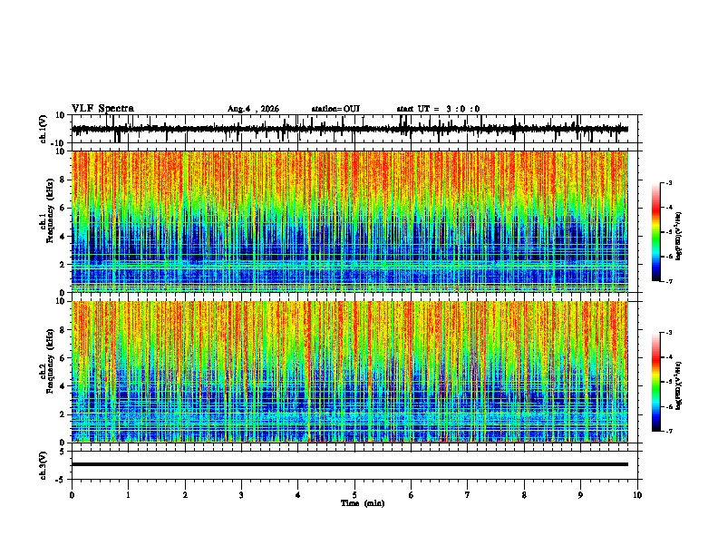Click the "ch.3(V)" axis label

click(44, 465)
